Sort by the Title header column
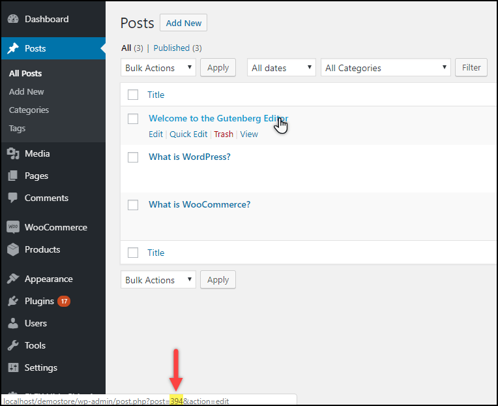This screenshot has width=498, height=406. click(x=156, y=95)
